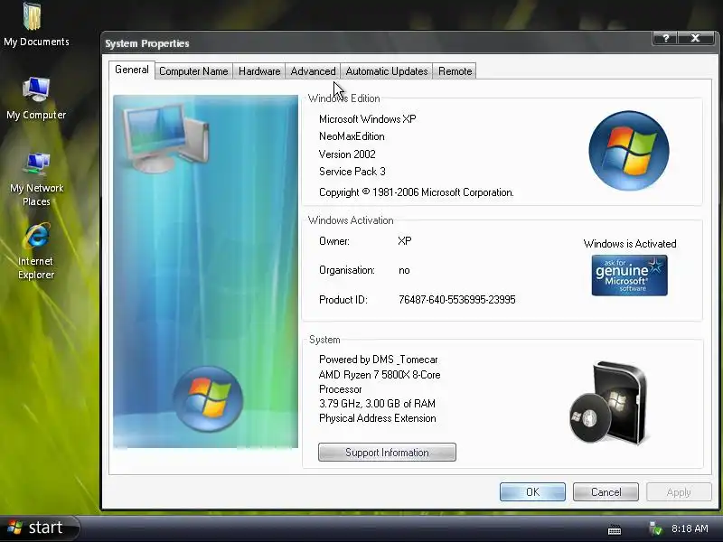
Task: Click the software box and disc image
Action: [x=608, y=403]
